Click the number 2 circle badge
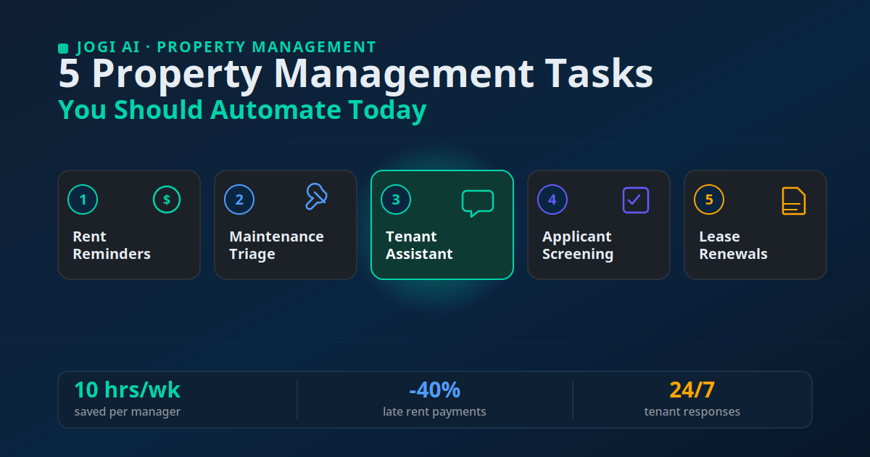Screen dimensions: 870x457 click(x=239, y=199)
